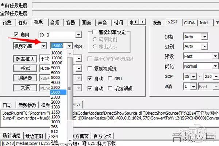Pick 1500 from the bitrate list
This screenshot has width=219, height=146.
[x=58, y=107]
